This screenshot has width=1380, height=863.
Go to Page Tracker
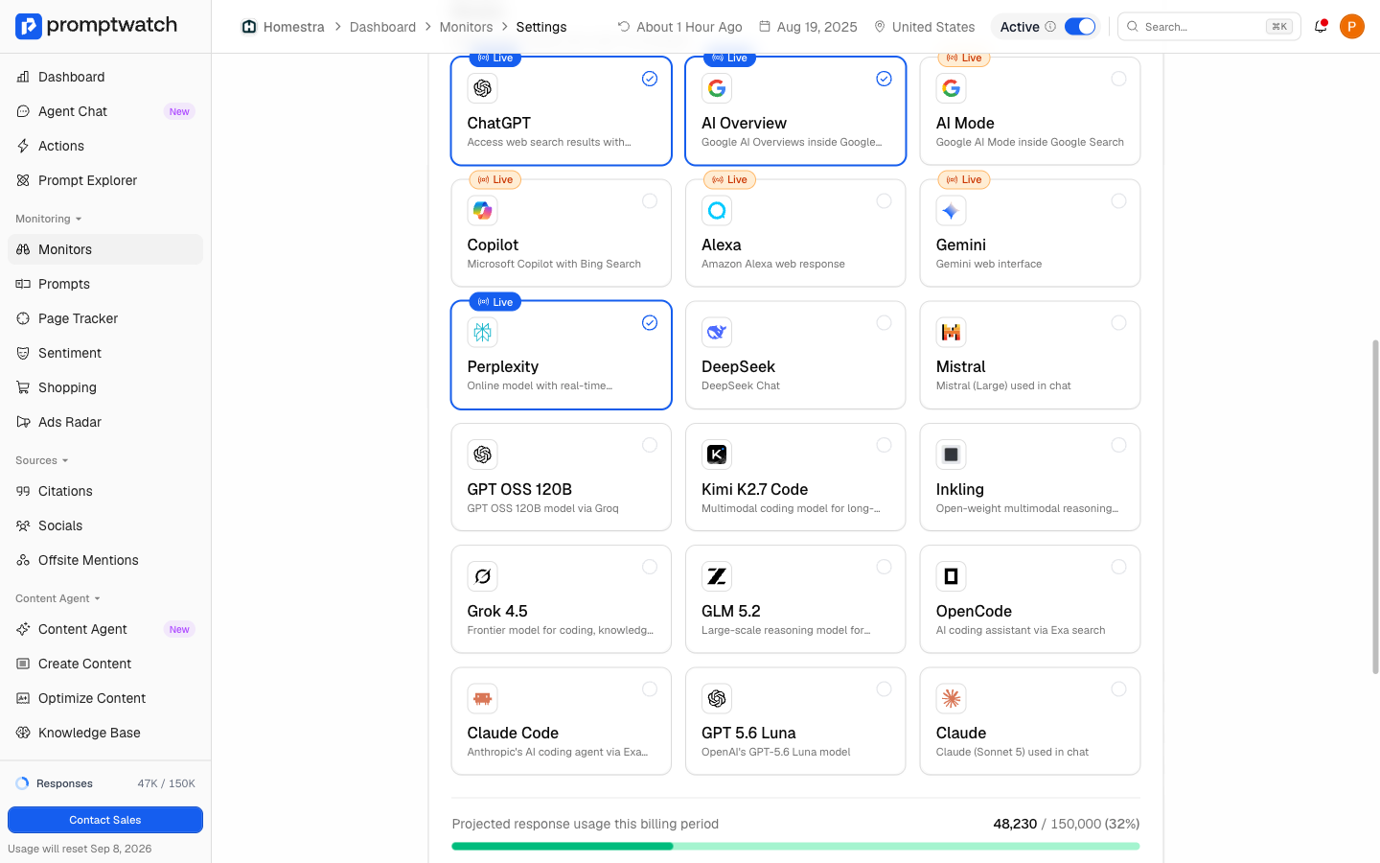coord(105,318)
